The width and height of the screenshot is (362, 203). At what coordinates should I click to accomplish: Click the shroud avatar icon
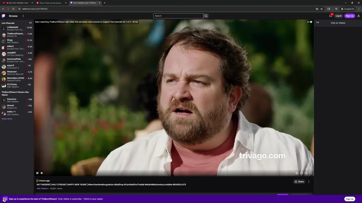[x=4, y=107]
